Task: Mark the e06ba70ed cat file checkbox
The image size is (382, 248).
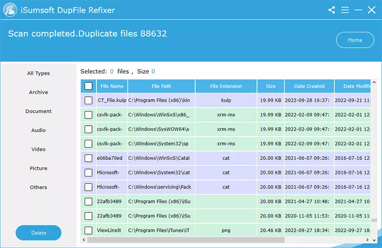Action: point(88,158)
